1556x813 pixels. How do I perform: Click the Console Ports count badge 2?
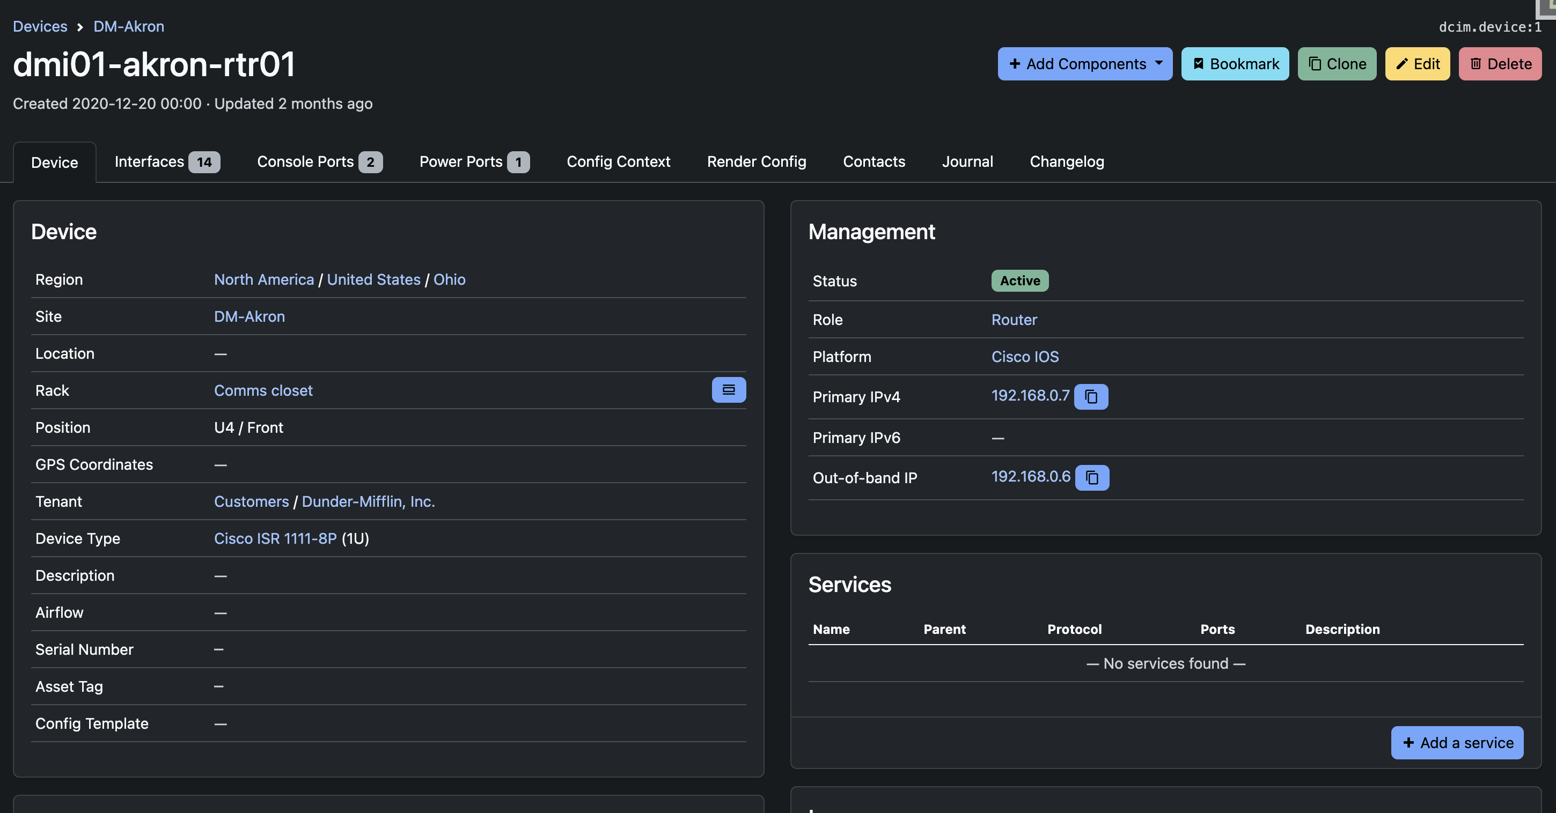pyautogui.click(x=370, y=162)
